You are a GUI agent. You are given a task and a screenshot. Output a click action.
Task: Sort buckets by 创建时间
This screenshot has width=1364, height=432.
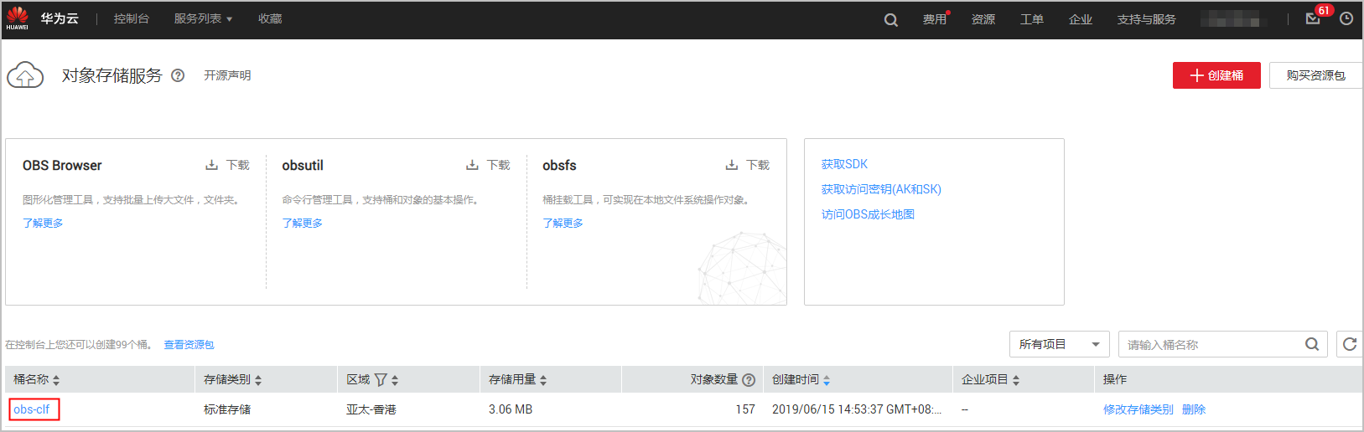point(827,380)
